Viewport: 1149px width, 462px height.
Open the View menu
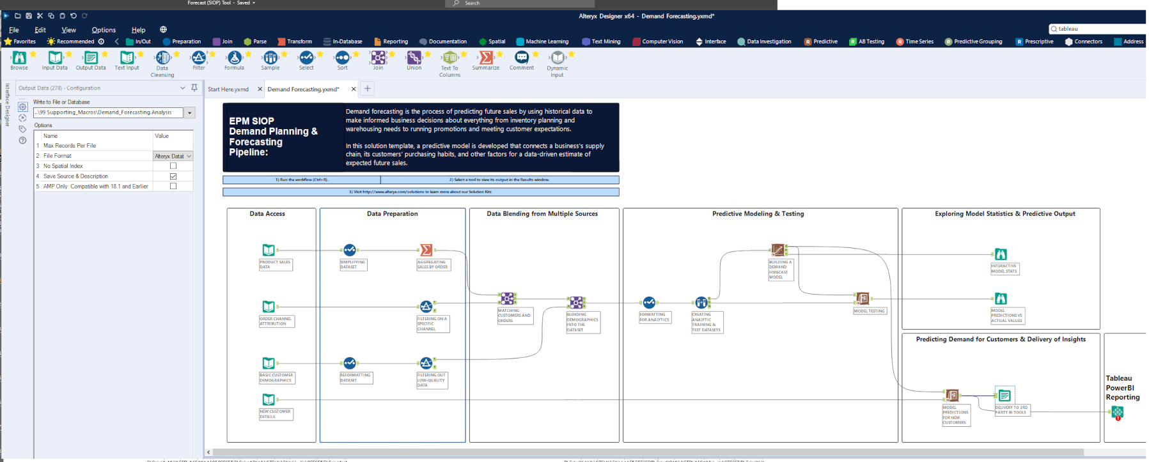[68, 30]
